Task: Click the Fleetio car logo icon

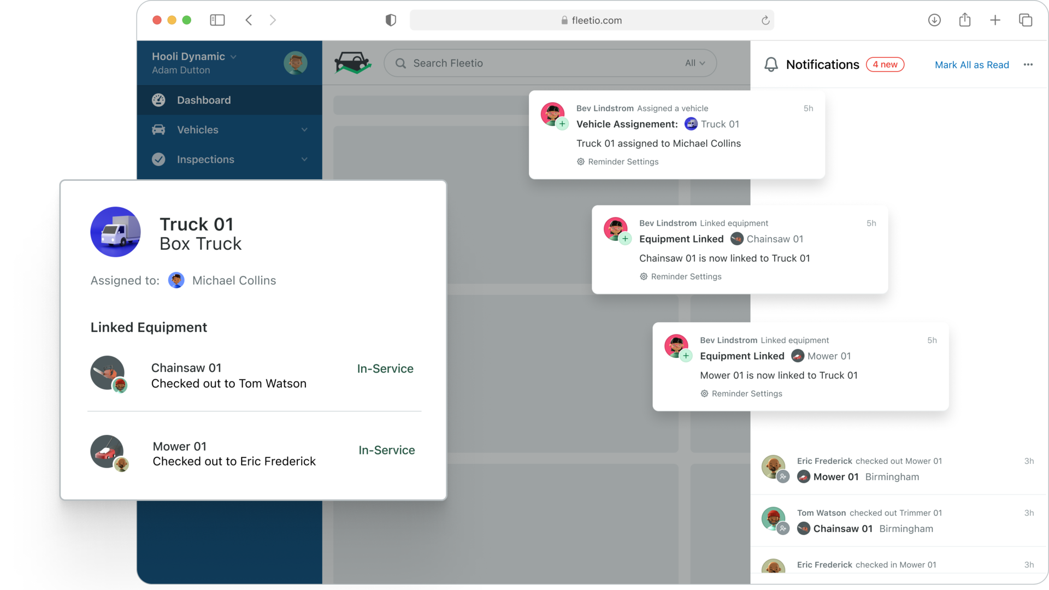Action: [352, 63]
